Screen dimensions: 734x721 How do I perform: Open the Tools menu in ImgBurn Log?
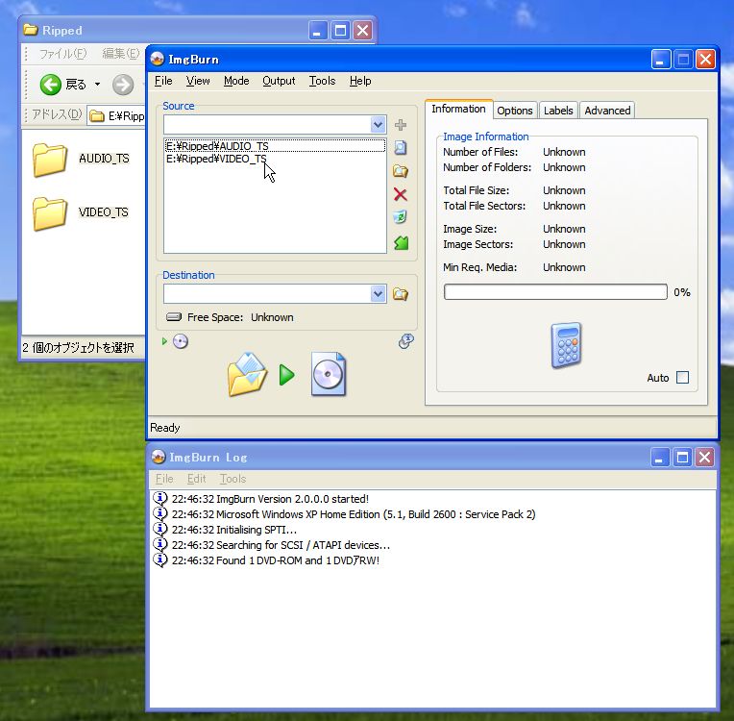click(x=232, y=479)
